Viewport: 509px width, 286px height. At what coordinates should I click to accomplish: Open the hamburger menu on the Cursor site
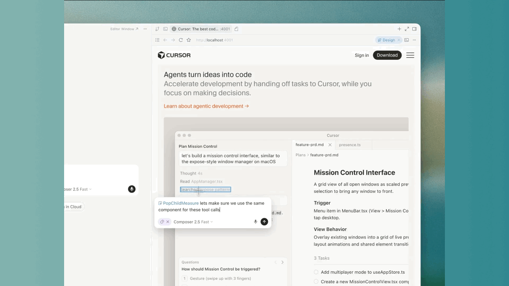tap(410, 55)
